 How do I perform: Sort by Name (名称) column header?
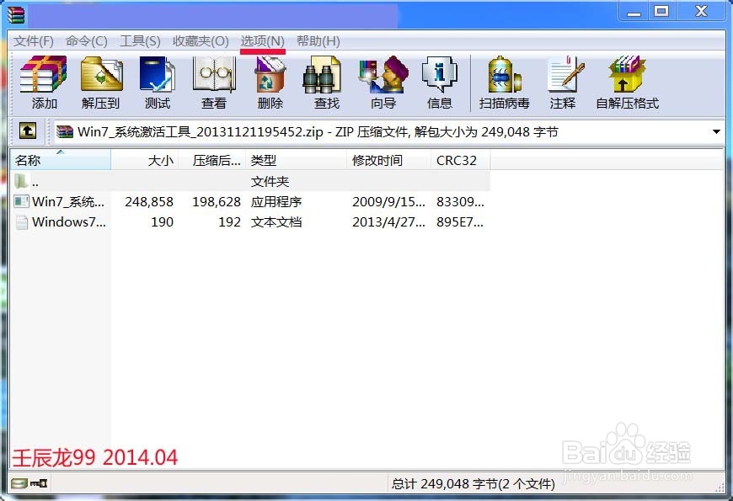pos(61,160)
